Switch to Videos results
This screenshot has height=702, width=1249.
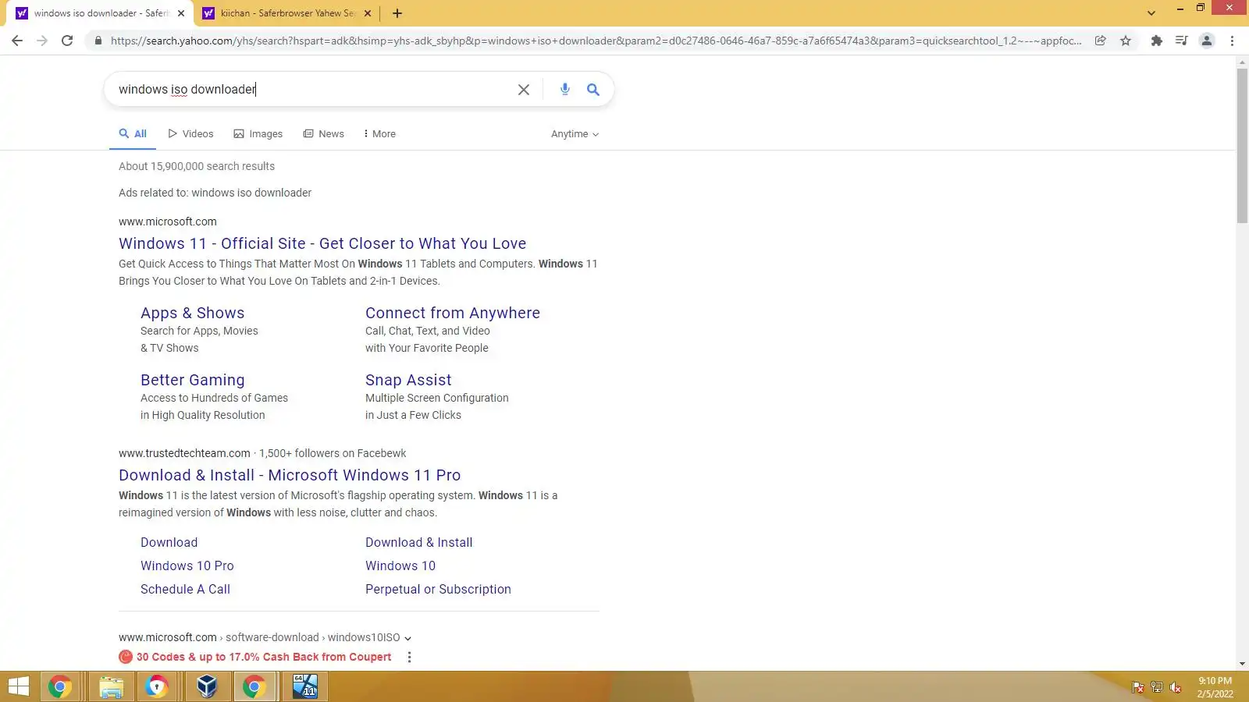[x=190, y=134]
